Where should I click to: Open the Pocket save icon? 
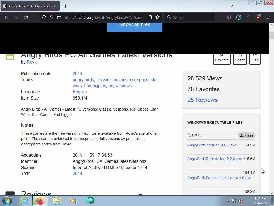pos(229,17)
